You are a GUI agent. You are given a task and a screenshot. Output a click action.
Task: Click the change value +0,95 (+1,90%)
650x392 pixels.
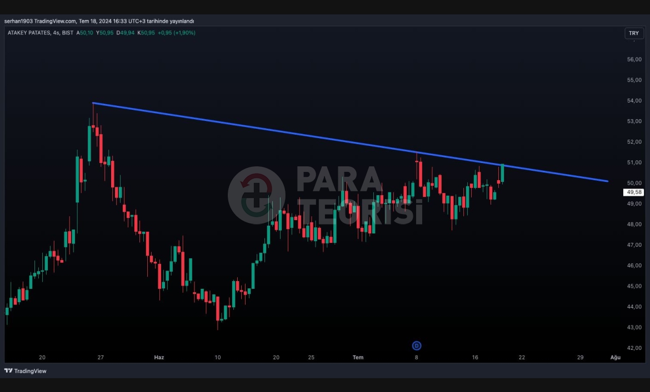[177, 33]
